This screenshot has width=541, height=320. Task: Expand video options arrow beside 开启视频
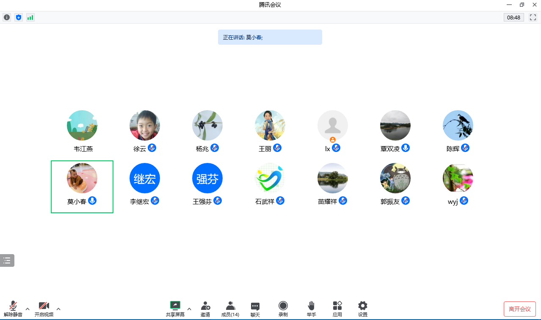pyautogui.click(x=58, y=309)
